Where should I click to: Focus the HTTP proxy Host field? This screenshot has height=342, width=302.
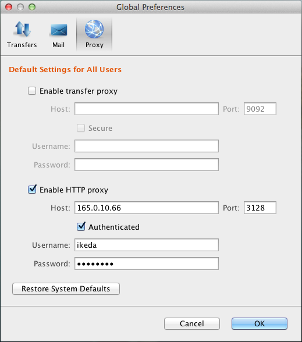pyautogui.click(x=147, y=208)
